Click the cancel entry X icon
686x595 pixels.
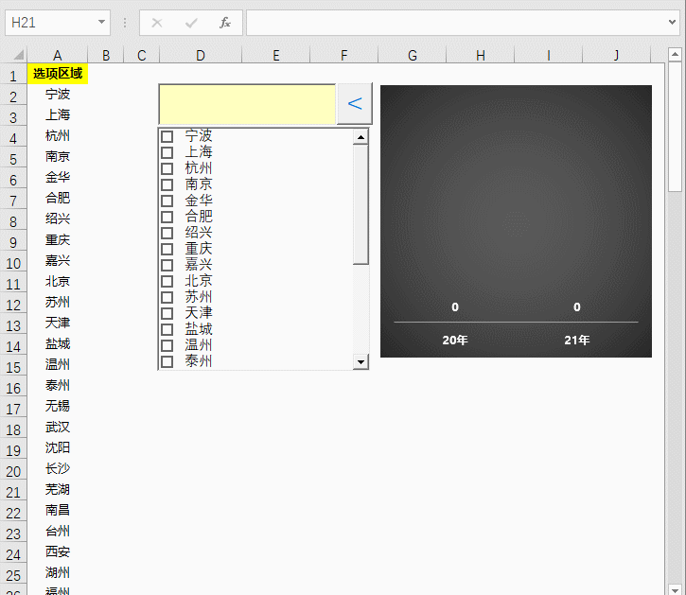pyautogui.click(x=157, y=23)
